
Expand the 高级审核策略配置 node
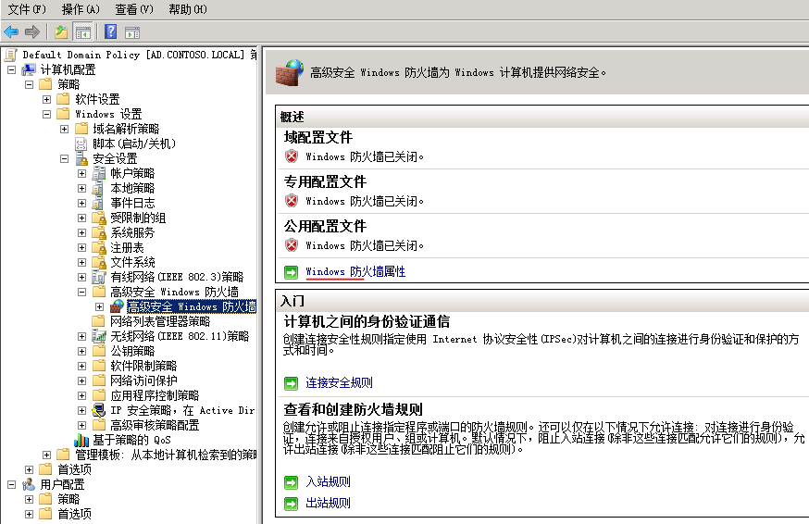pyautogui.click(x=81, y=425)
